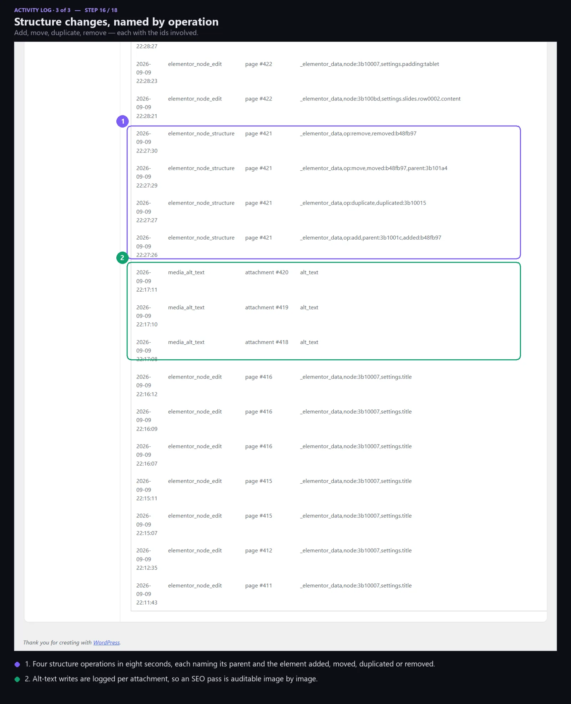571x704 pixels.
Task: Click the settings.title detail in the page #411 row
Action: pyautogui.click(x=356, y=585)
